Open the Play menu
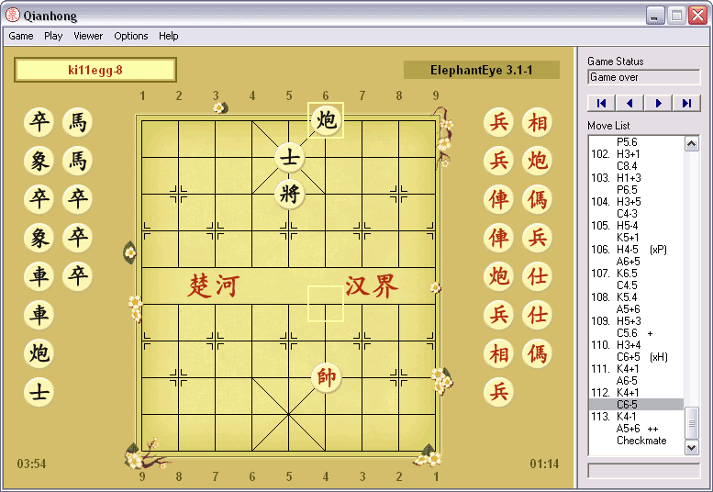The height and width of the screenshot is (492, 713). (53, 36)
